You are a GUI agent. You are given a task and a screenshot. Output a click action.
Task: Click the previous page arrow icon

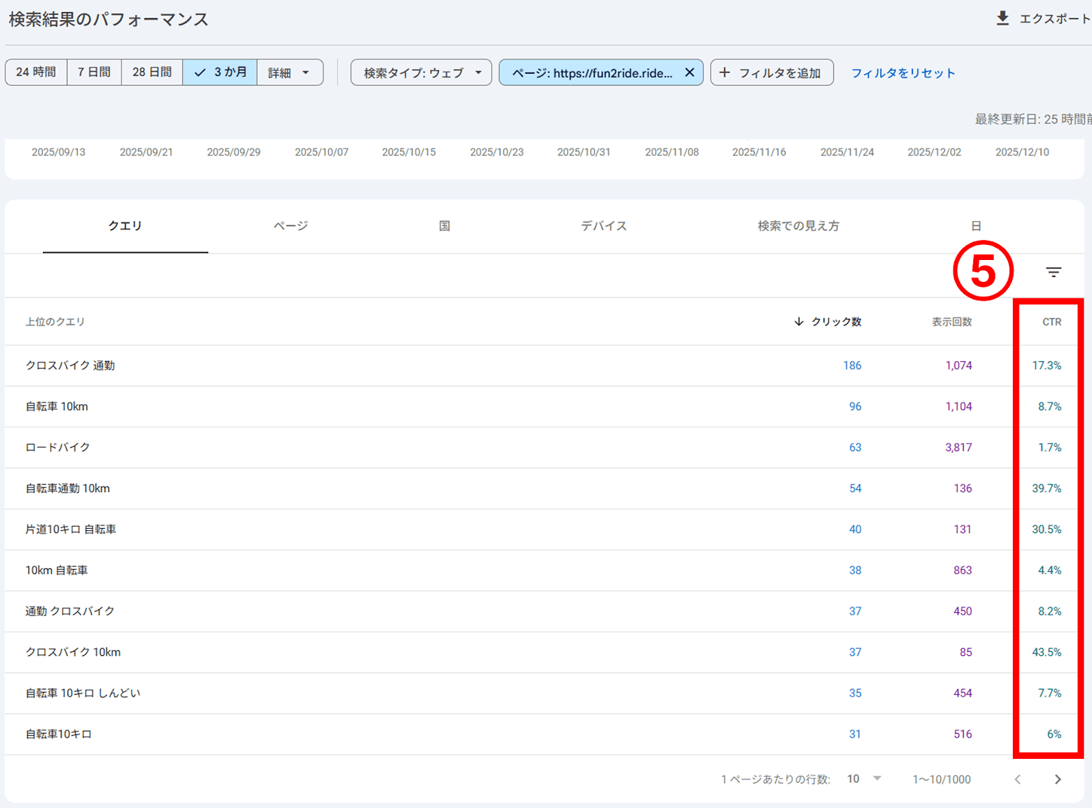[1018, 779]
